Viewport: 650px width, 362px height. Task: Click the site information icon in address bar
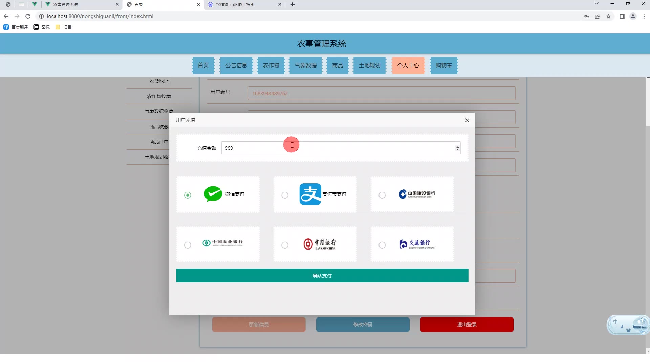pyautogui.click(x=41, y=16)
